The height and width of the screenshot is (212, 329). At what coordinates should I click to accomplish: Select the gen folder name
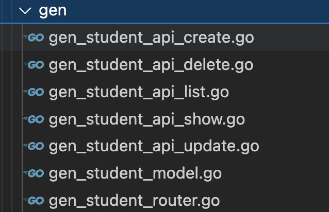53,11
